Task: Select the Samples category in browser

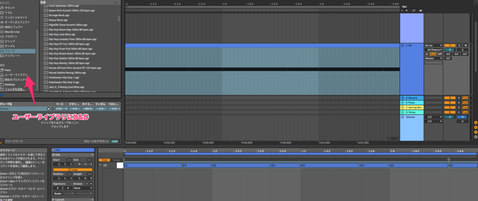Action: click(x=11, y=46)
